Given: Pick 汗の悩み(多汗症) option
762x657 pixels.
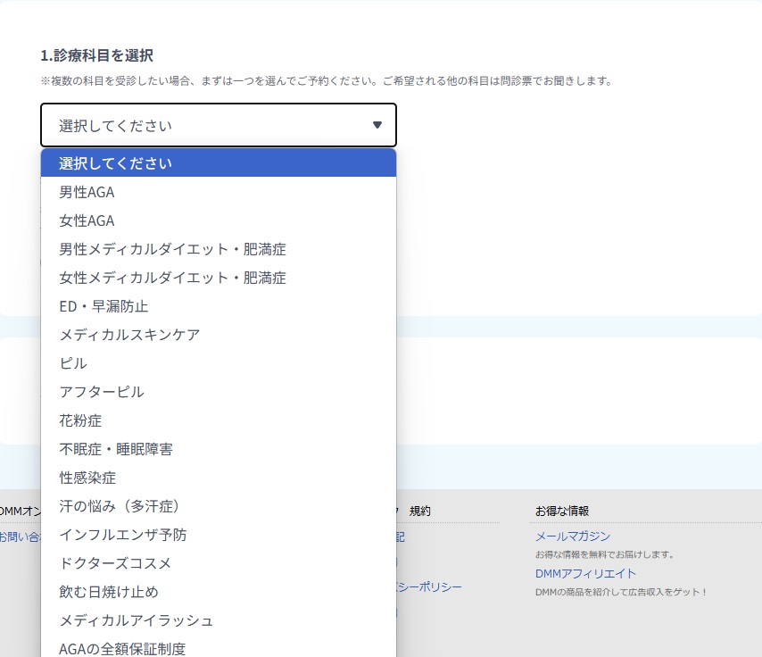Looking at the screenshot, I should pyautogui.click(x=219, y=506).
